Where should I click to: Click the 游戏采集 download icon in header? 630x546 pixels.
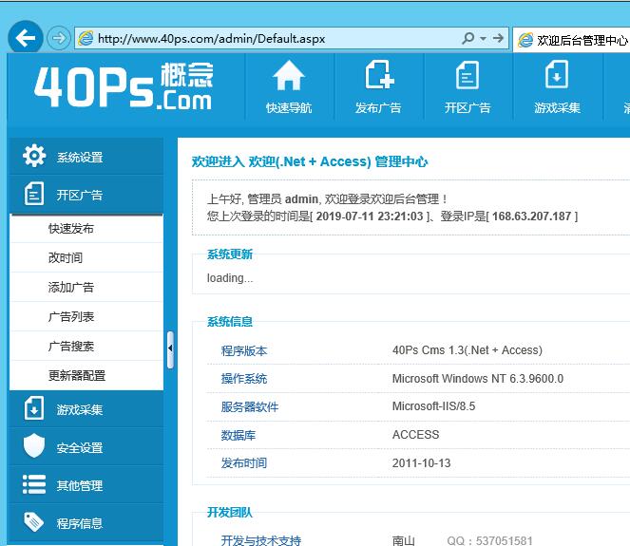[x=557, y=86]
